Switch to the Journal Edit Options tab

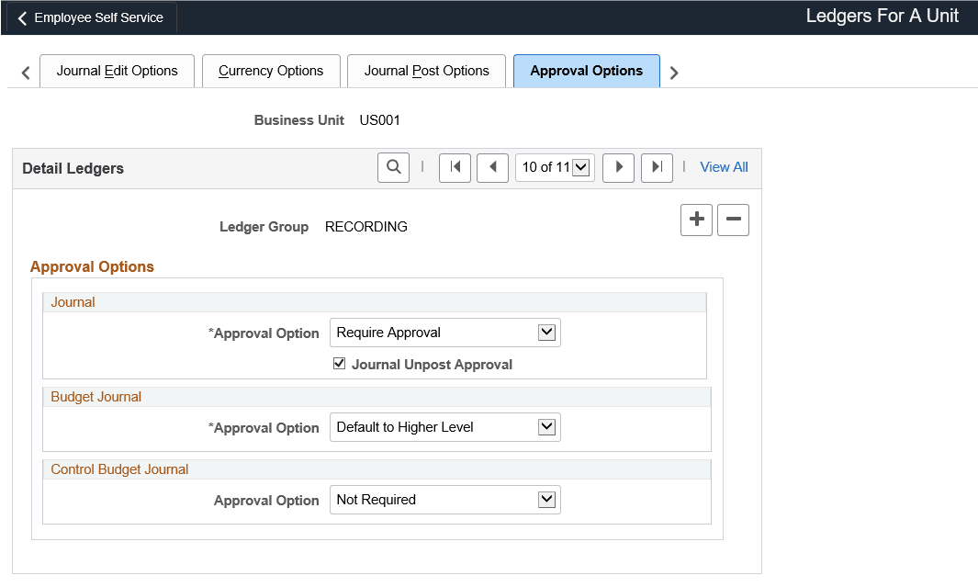click(117, 71)
